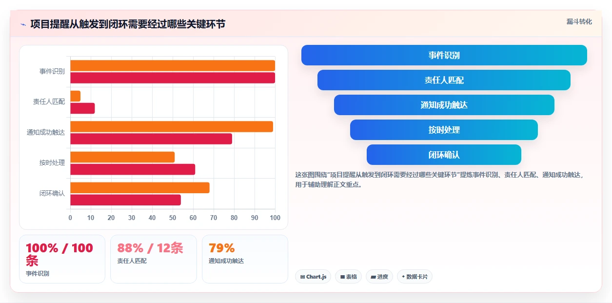This screenshot has height=303, width=612.
Task: Click the red bar for 事件识别
Action: (x=173, y=78)
